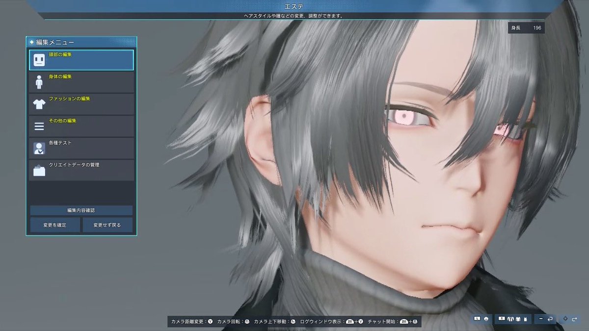The height and width of the screenshot is (331, 589).
Task: Click the three-line icon for その他の編集
Action: click(x=39, y=127)
